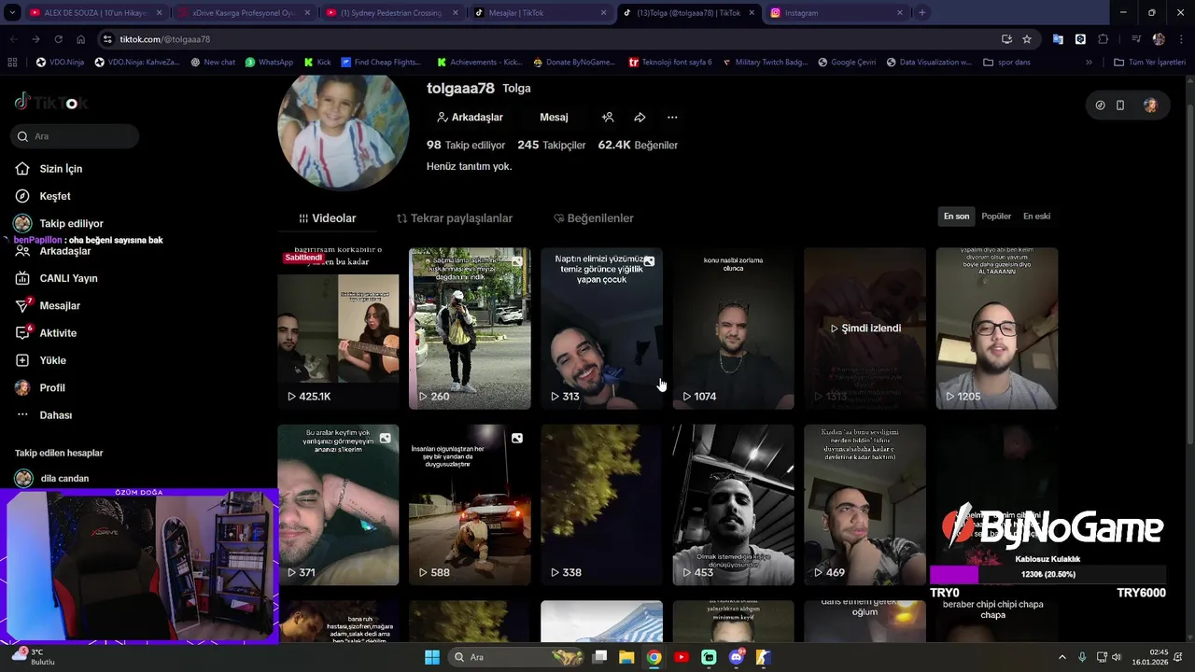Switch to Tekrar paylaşılanlar tab
The width and height of the screenshot is (1195, 672).
pos(455,218)
